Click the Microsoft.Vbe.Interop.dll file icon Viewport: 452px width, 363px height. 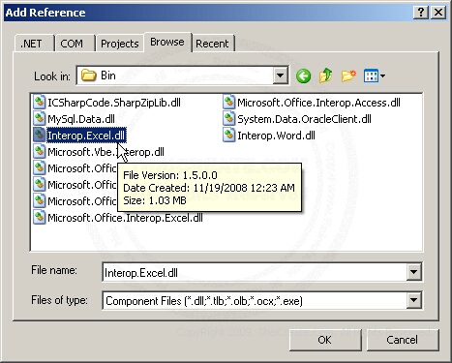[39, 151]
